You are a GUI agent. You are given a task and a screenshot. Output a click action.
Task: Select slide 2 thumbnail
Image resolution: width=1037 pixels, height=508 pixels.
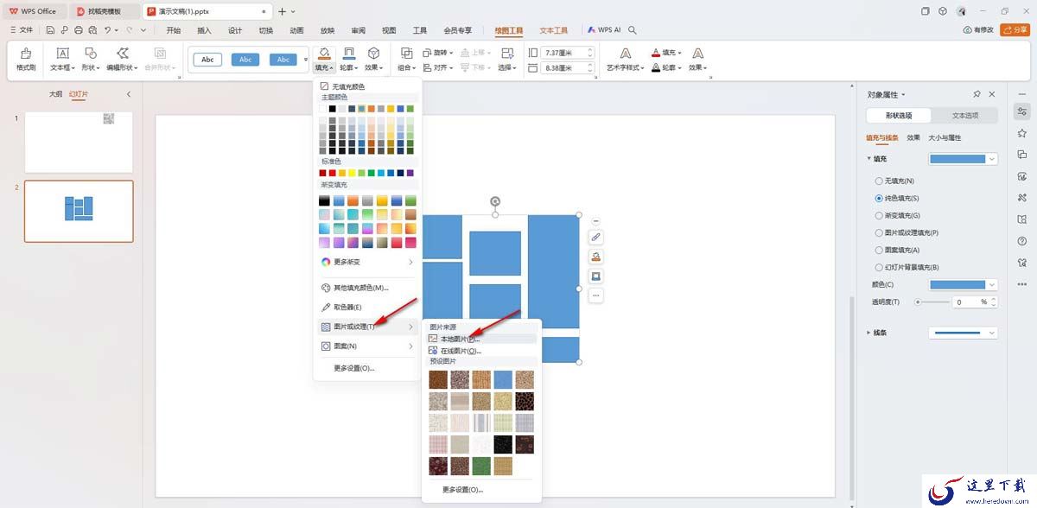79,211
